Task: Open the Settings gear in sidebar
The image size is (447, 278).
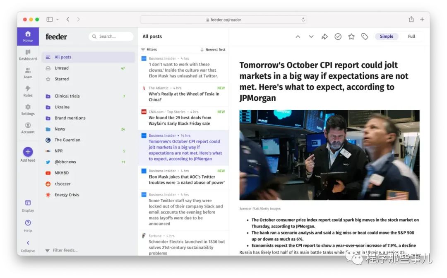Action: pos(28,110)
